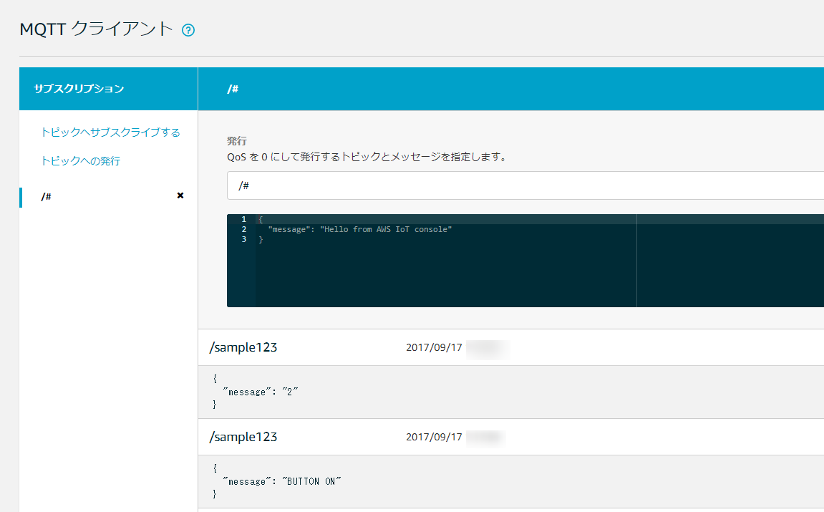Place cursor on editor line 1 opening brace

click(x=261, y=219)
